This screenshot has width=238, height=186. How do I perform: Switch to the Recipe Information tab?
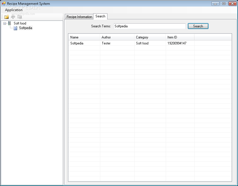pyautogui.click(x=79, y=17)
